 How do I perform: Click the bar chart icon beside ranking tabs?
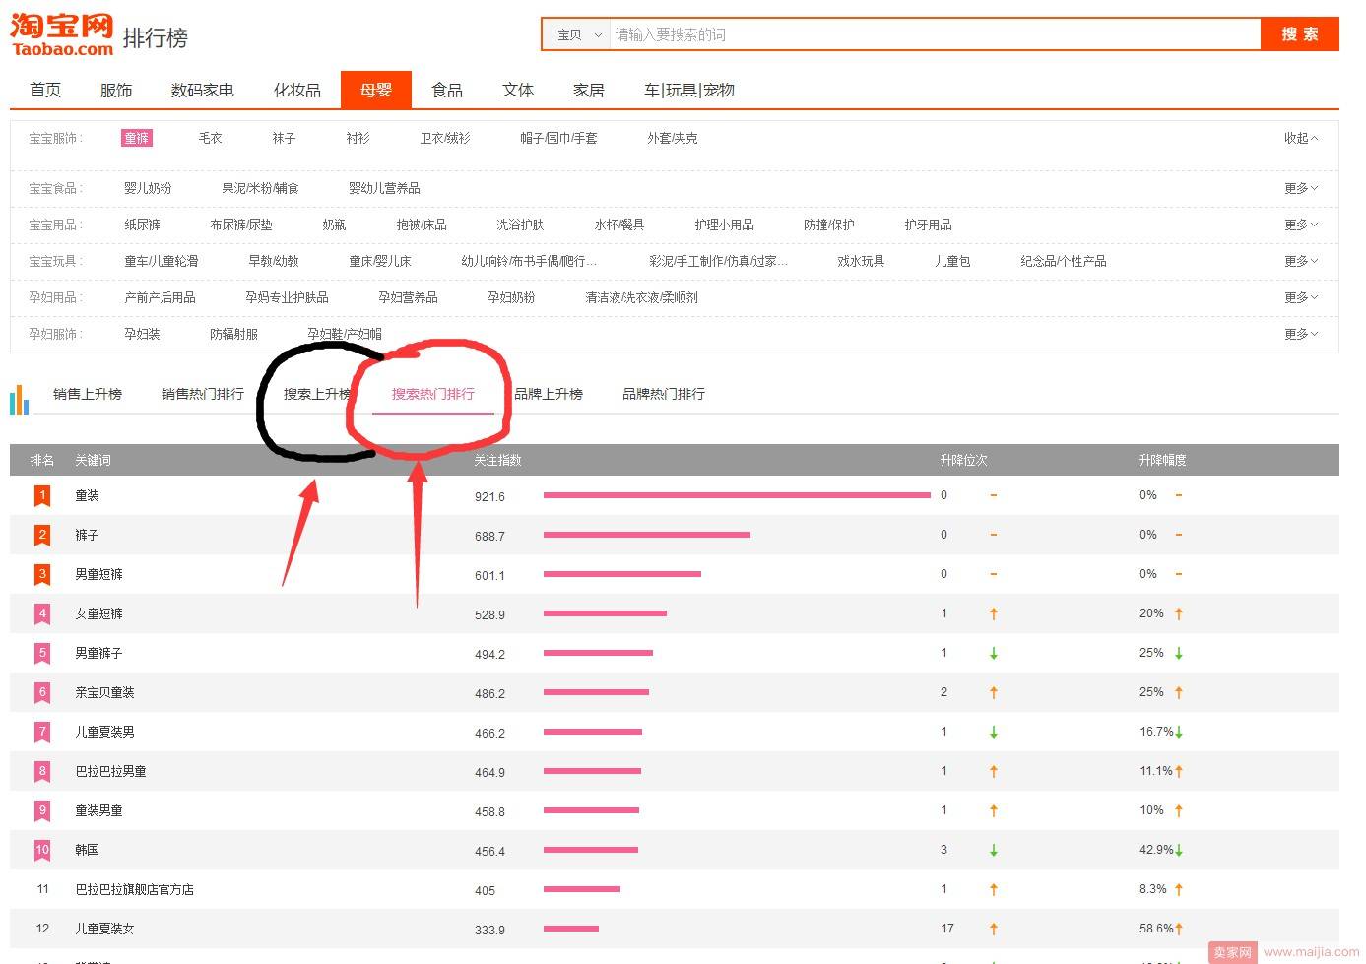(19, 399)
